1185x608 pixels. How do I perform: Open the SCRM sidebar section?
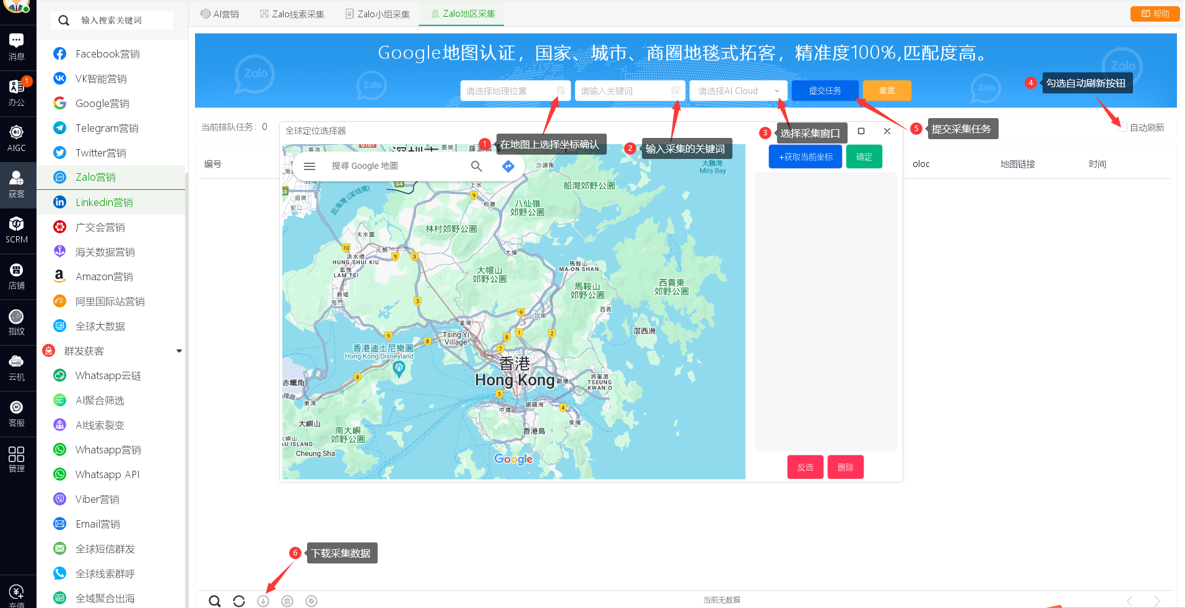17,230
